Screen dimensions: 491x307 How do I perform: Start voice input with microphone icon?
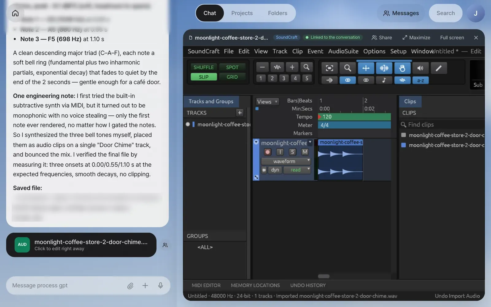(x=160, y=286)
